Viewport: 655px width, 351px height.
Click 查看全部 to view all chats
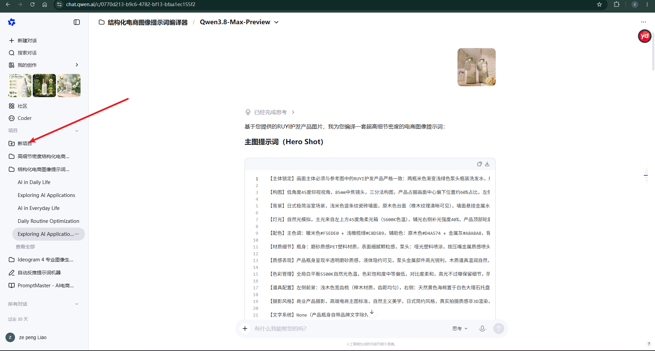25,247
